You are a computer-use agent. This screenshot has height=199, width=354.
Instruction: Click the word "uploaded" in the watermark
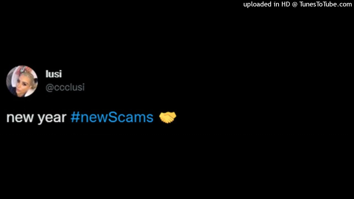257,4
